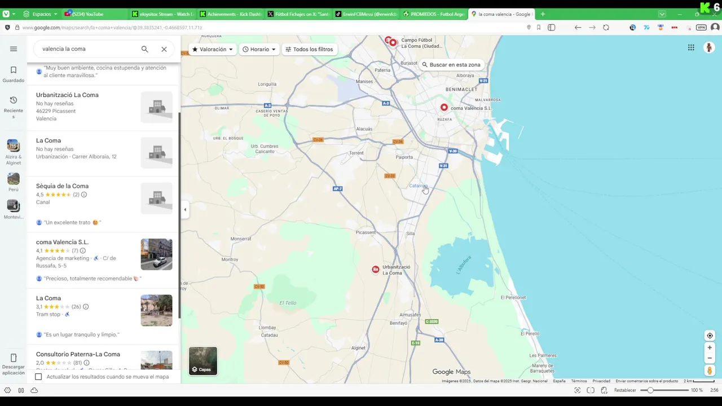Image resolution: width=722 pixels, height=406 pixels.
Task: Open Términos link in map footer
Action: pos(579,381)
